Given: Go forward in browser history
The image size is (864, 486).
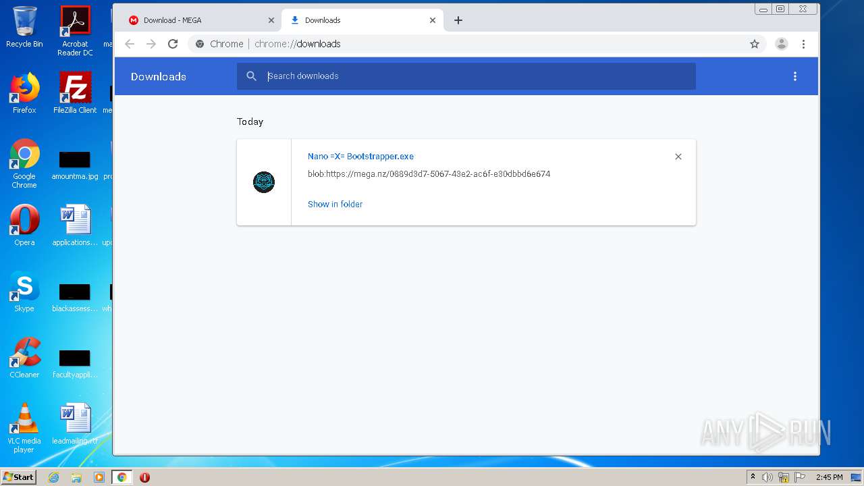Looking at the screenshot, I should coord(151,44).
